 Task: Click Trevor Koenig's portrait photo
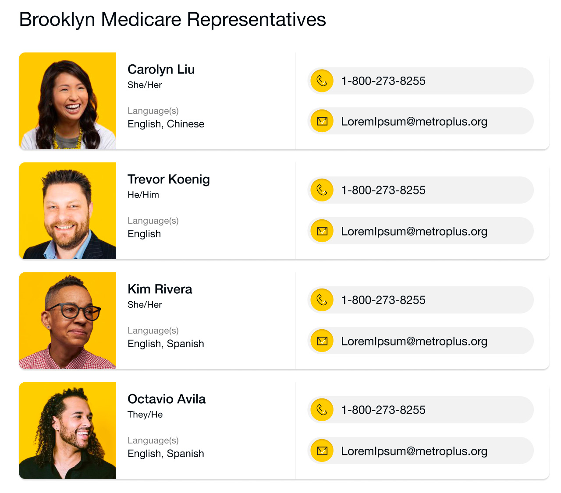tap(67, 211)
